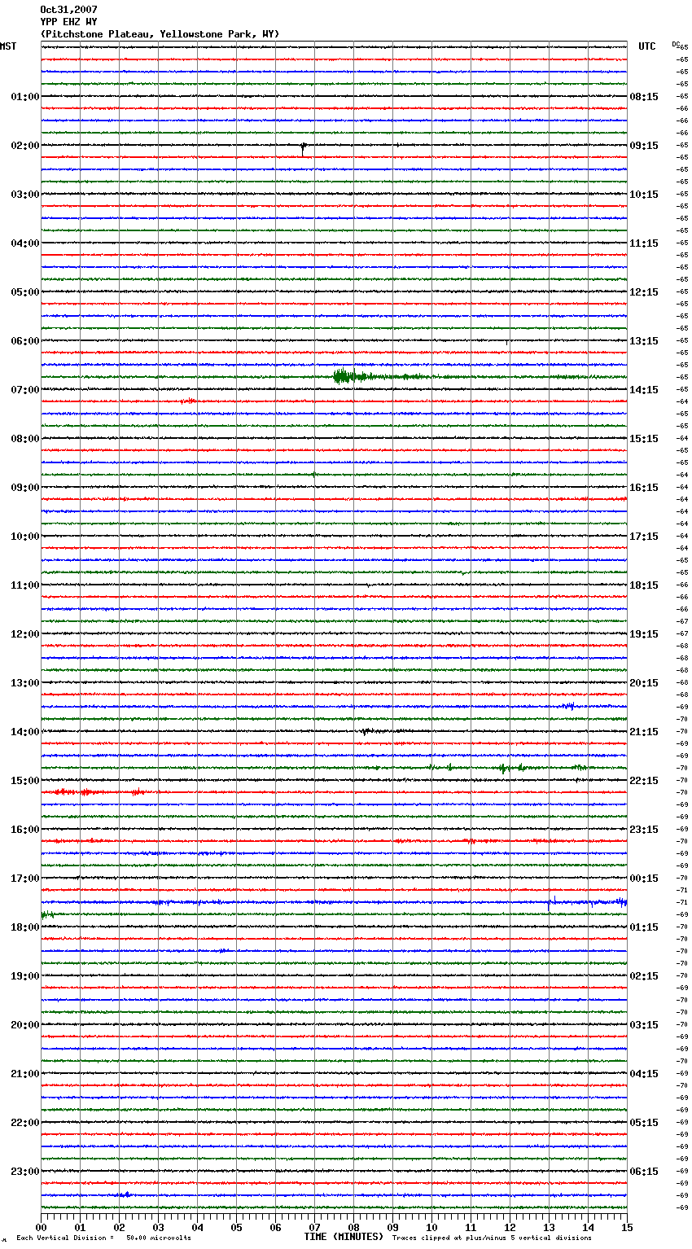Click the "MST" time zone label
The image size is (692, 1249).
tap(8, 46)
